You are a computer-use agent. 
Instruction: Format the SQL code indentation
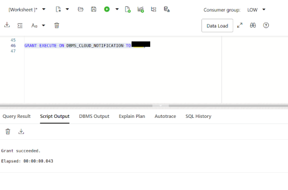tap(20, 25)
